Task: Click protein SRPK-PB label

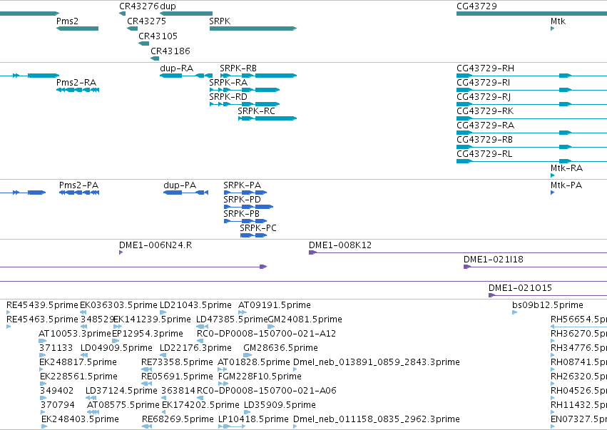Action: click(x=242, y=214)
